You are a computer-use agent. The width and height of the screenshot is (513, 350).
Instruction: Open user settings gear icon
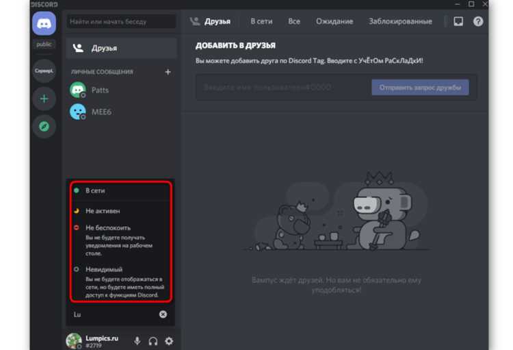pyautogui.click(x=169, y=341)
